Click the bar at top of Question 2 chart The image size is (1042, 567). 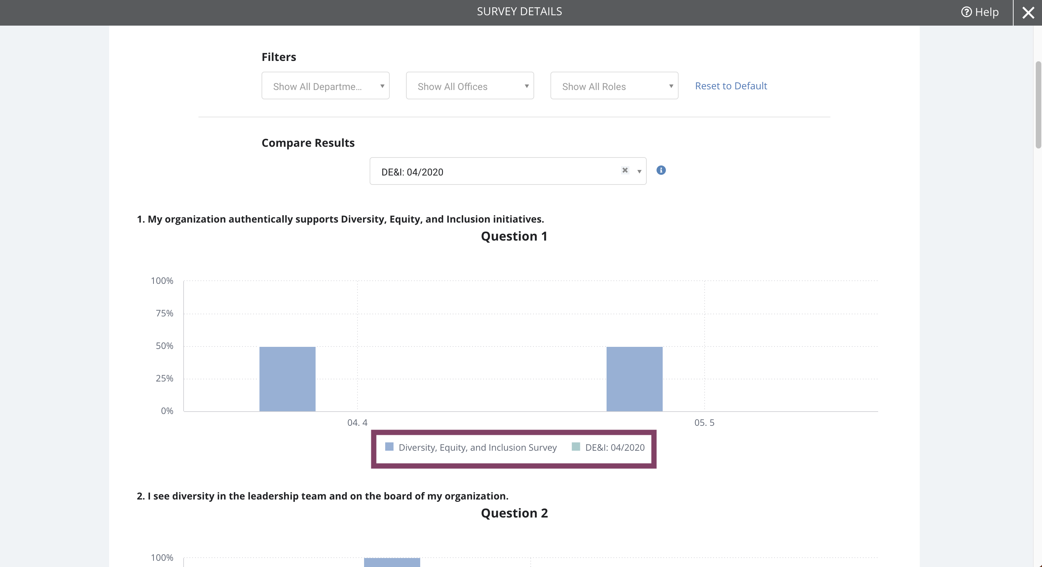tap(392, 562)
